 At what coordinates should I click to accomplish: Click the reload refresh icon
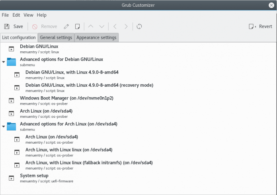pyautogui.click(x=139, y=27)
